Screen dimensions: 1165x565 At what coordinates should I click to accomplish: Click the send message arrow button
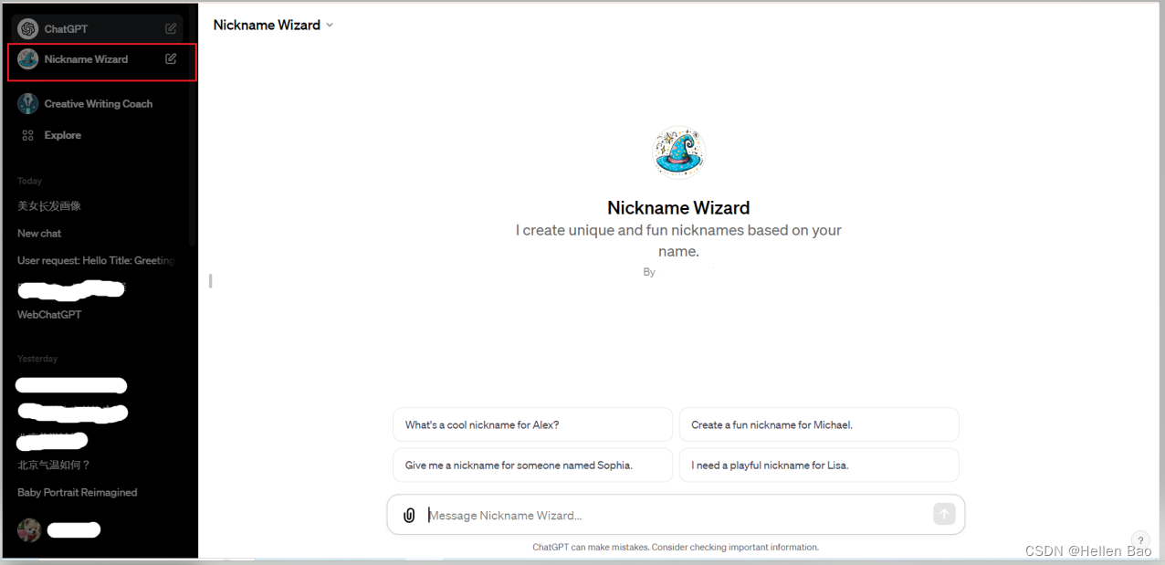click(944, 515)
